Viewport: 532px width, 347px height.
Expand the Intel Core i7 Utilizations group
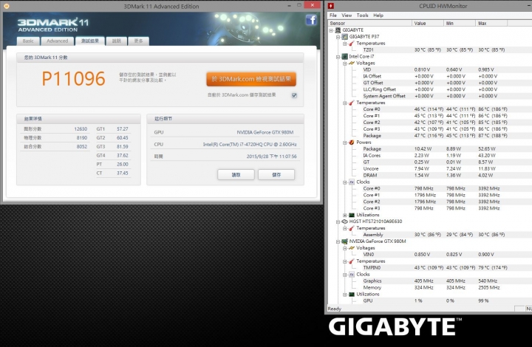[x=345, y=215]
